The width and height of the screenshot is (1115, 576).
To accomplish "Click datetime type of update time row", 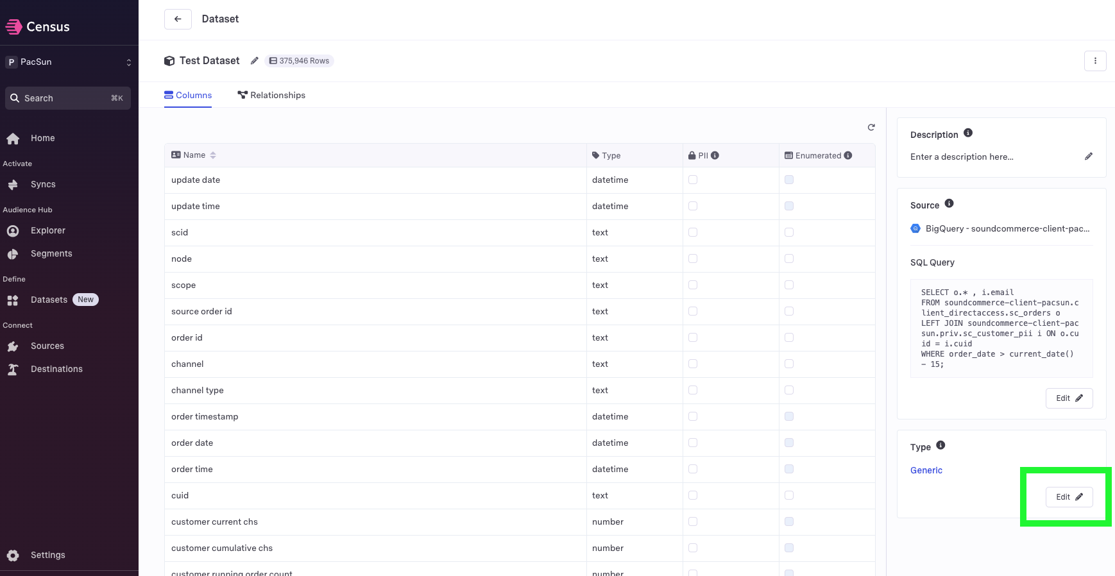I will click(610, 206).
